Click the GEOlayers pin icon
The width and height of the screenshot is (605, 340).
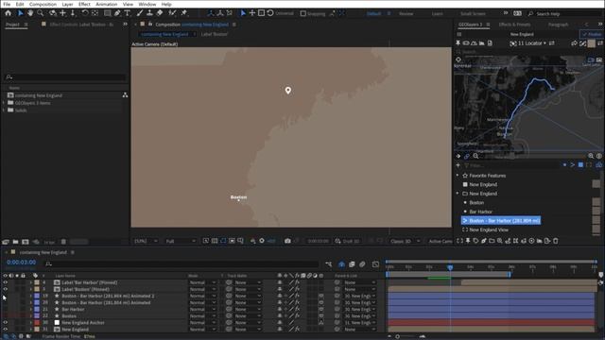pos(458,43)
